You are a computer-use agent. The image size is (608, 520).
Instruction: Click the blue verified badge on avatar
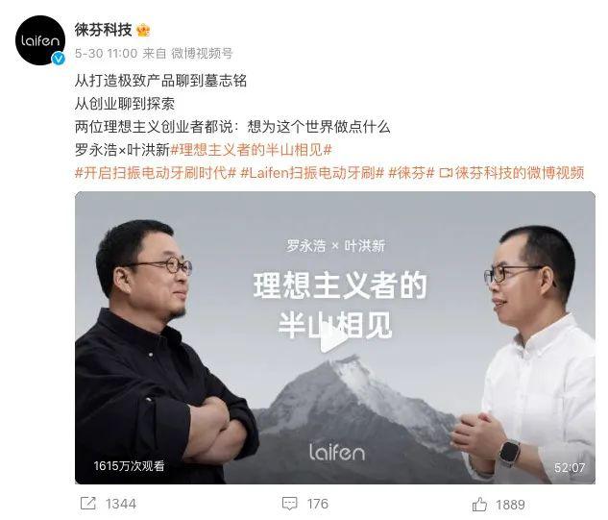point(59,59)
